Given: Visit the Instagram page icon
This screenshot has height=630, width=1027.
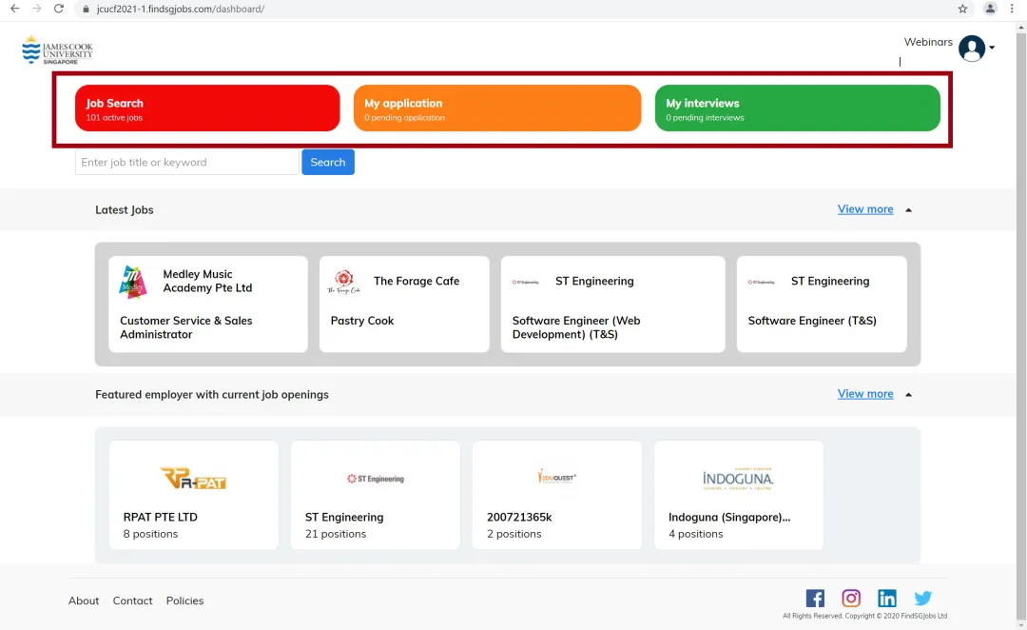Looking at the screenshot, I should click(851, 598).
